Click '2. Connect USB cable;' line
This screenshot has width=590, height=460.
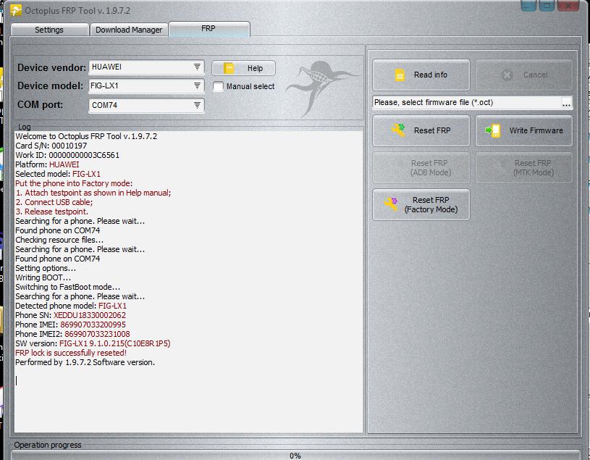tap(54, 202)
